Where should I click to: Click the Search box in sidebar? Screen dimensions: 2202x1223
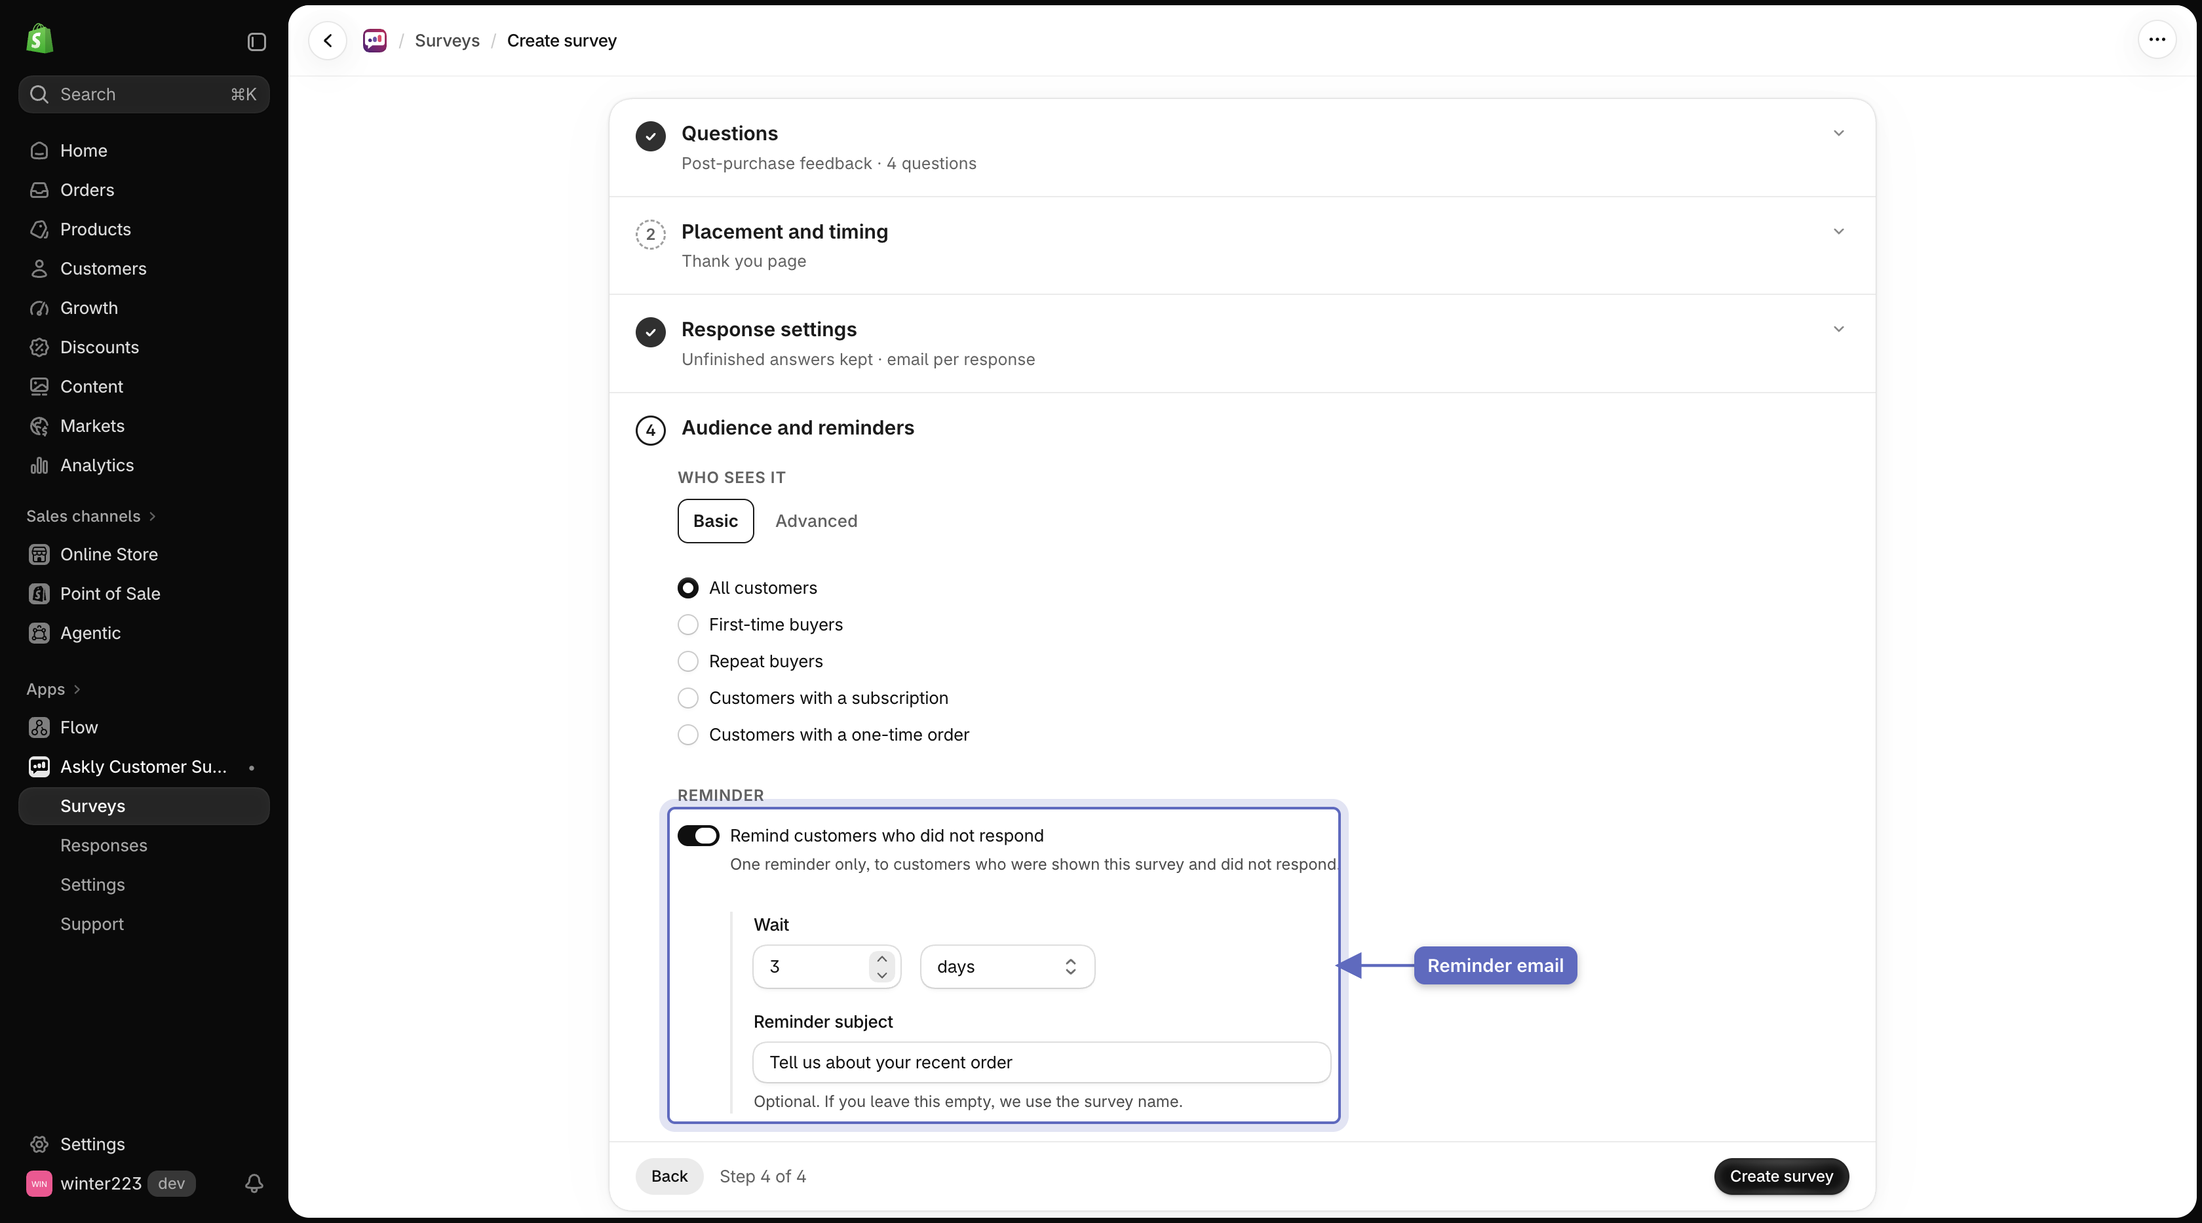point(144,94)
